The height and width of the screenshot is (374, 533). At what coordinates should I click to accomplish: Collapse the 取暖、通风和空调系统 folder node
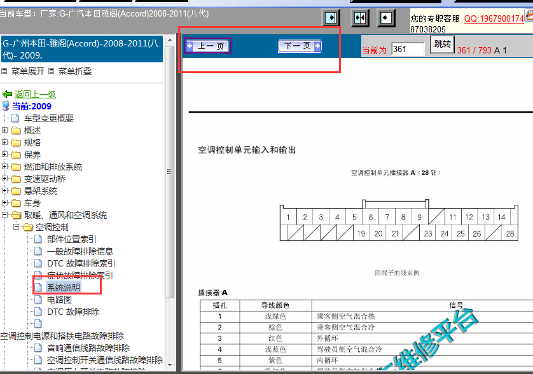point(4,215)
